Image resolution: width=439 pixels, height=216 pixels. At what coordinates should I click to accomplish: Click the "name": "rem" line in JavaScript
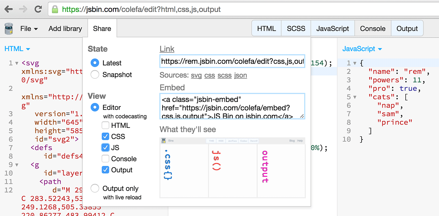(x=399, y=71)
